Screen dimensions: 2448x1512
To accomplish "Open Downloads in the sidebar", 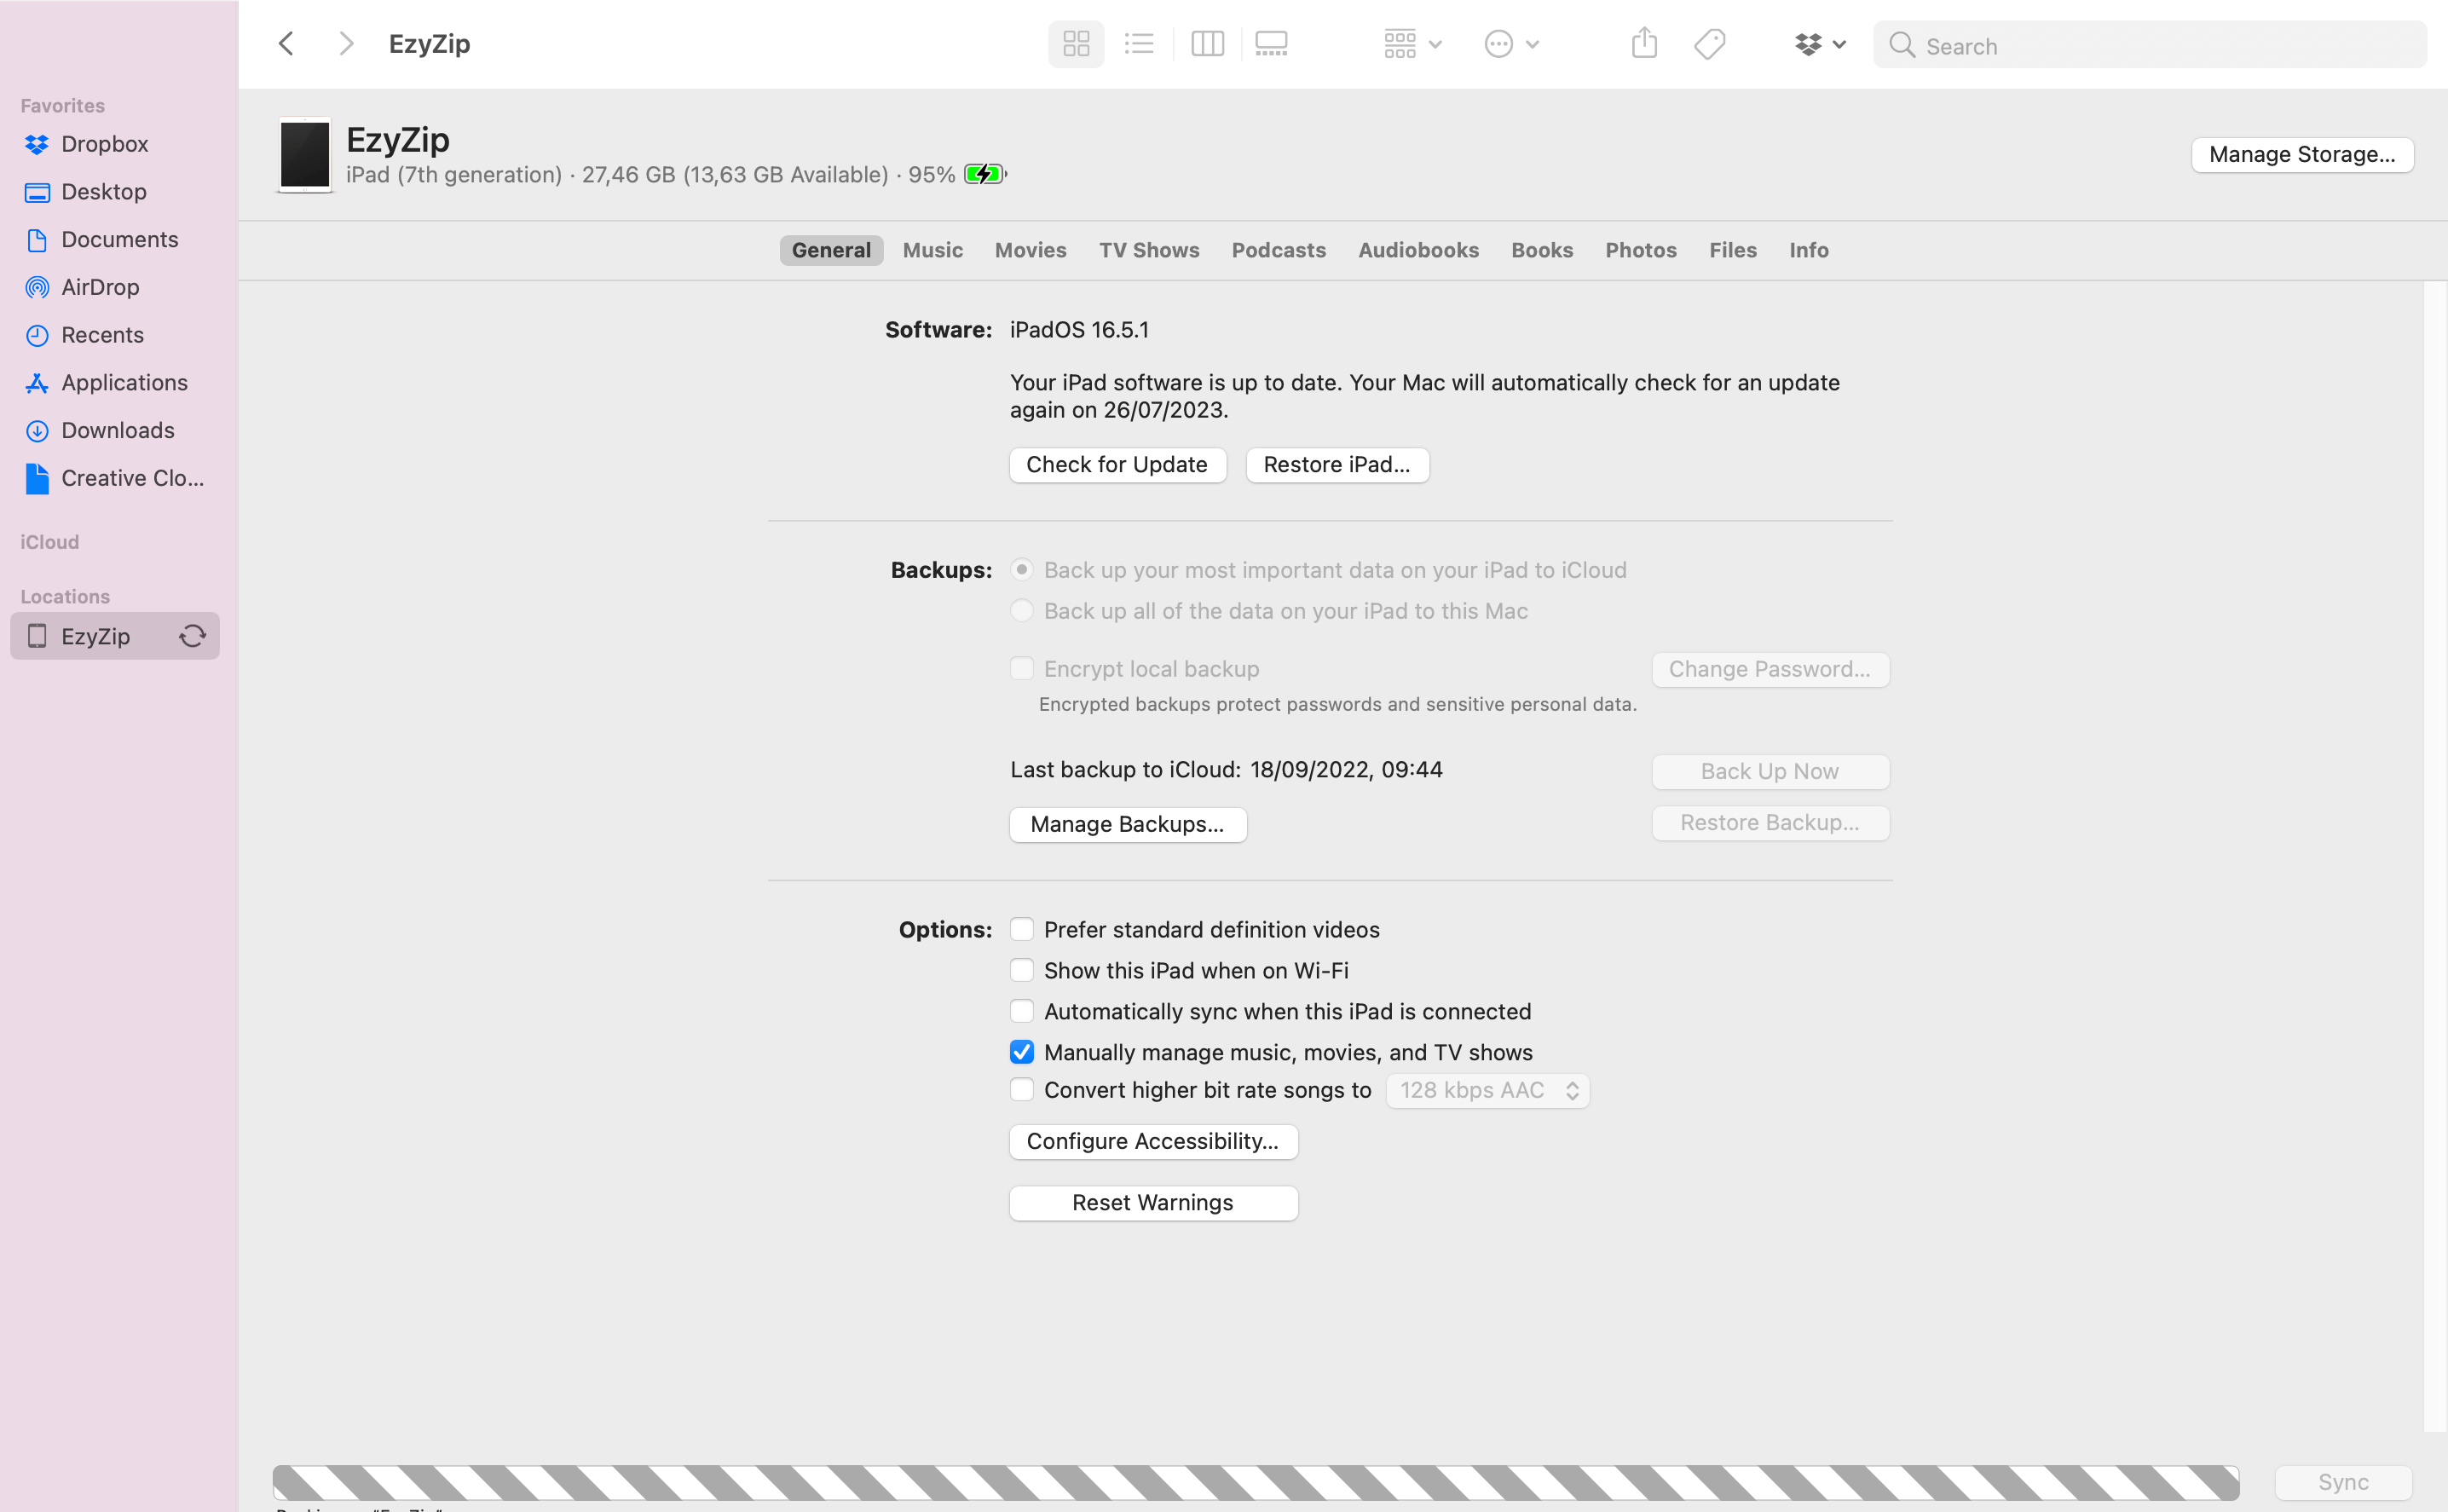I will pos(117,430).
